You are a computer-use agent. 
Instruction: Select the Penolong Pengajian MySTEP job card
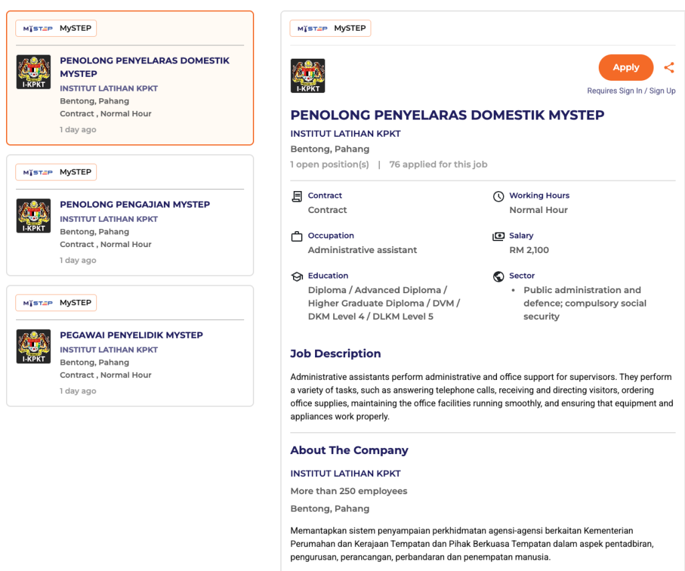[x=135, y=204]
